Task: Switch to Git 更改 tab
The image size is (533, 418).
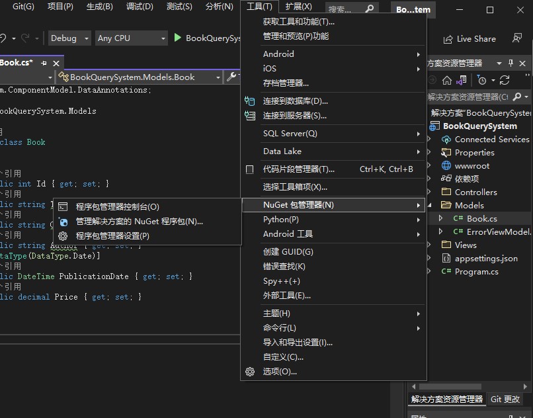Action: point(505,399)
